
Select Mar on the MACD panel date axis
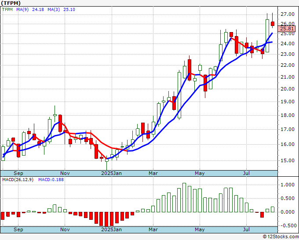(x=153, y=229)
